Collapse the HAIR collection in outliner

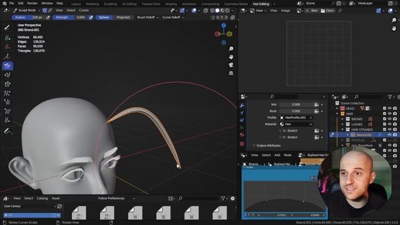(x=337, y=114)
